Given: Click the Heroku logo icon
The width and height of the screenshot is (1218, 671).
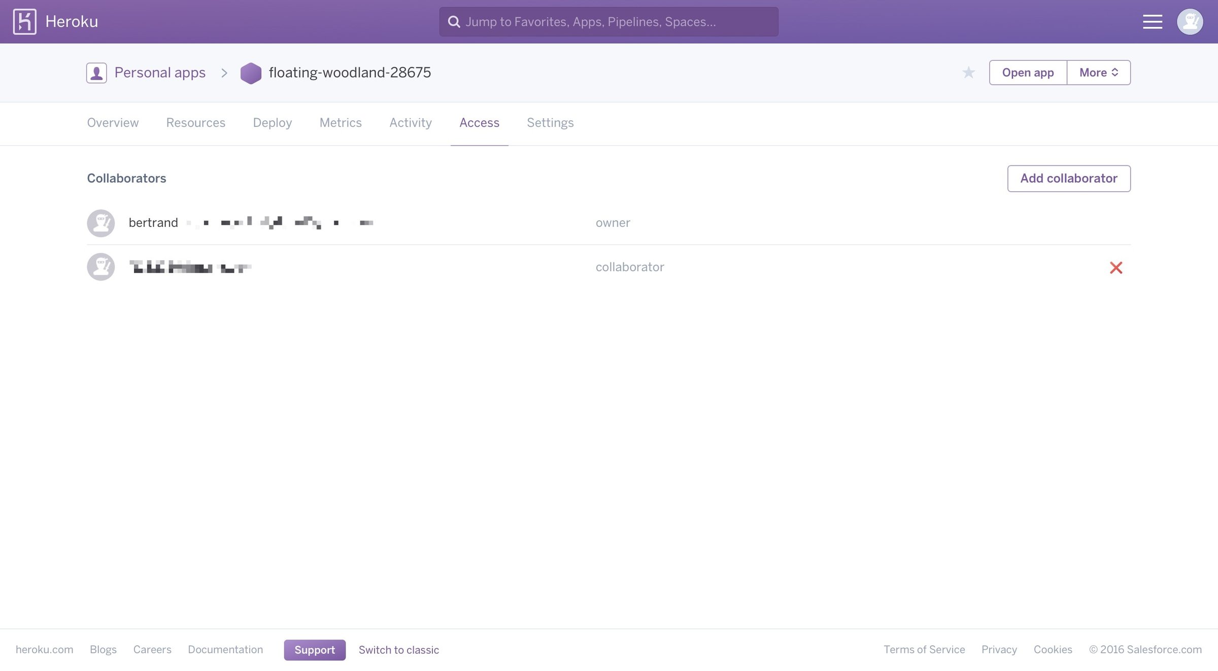Looking at the screenshot, I should point(24,22).
